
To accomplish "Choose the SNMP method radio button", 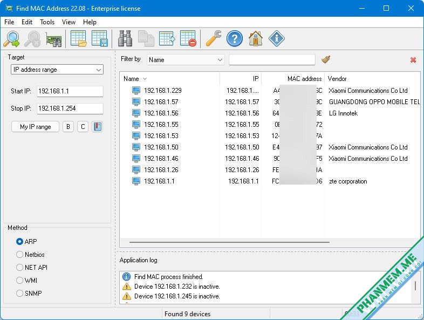I will (x=19, y=293).
